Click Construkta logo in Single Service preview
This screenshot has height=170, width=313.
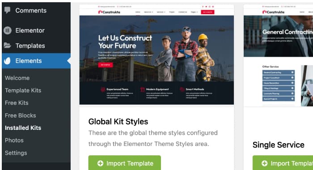273,12
